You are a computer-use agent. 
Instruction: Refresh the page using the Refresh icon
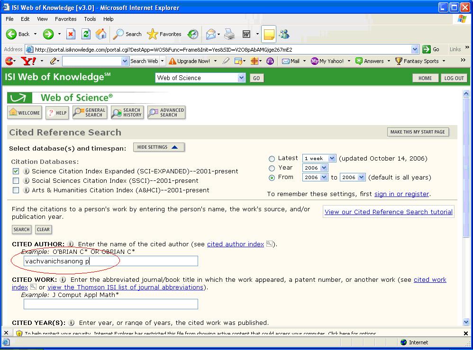point(86,34)
